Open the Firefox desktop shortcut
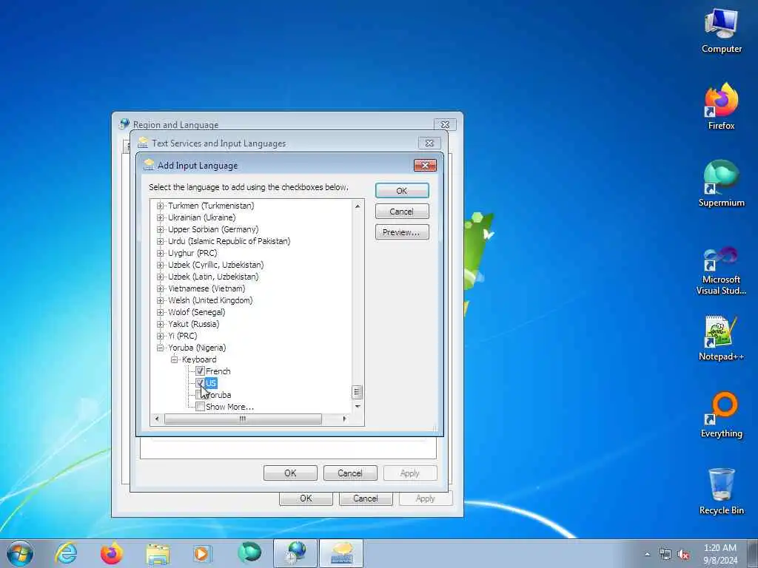Image resolution: width=758 pixels, height=568 pixels. pos(721,107)
